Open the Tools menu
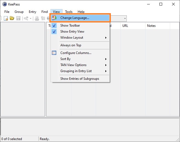The image size is (180, 142). tap(69, 12)
